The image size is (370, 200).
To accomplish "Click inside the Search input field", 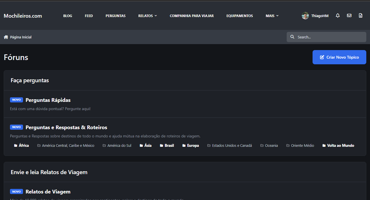I will tap(330, 37).
